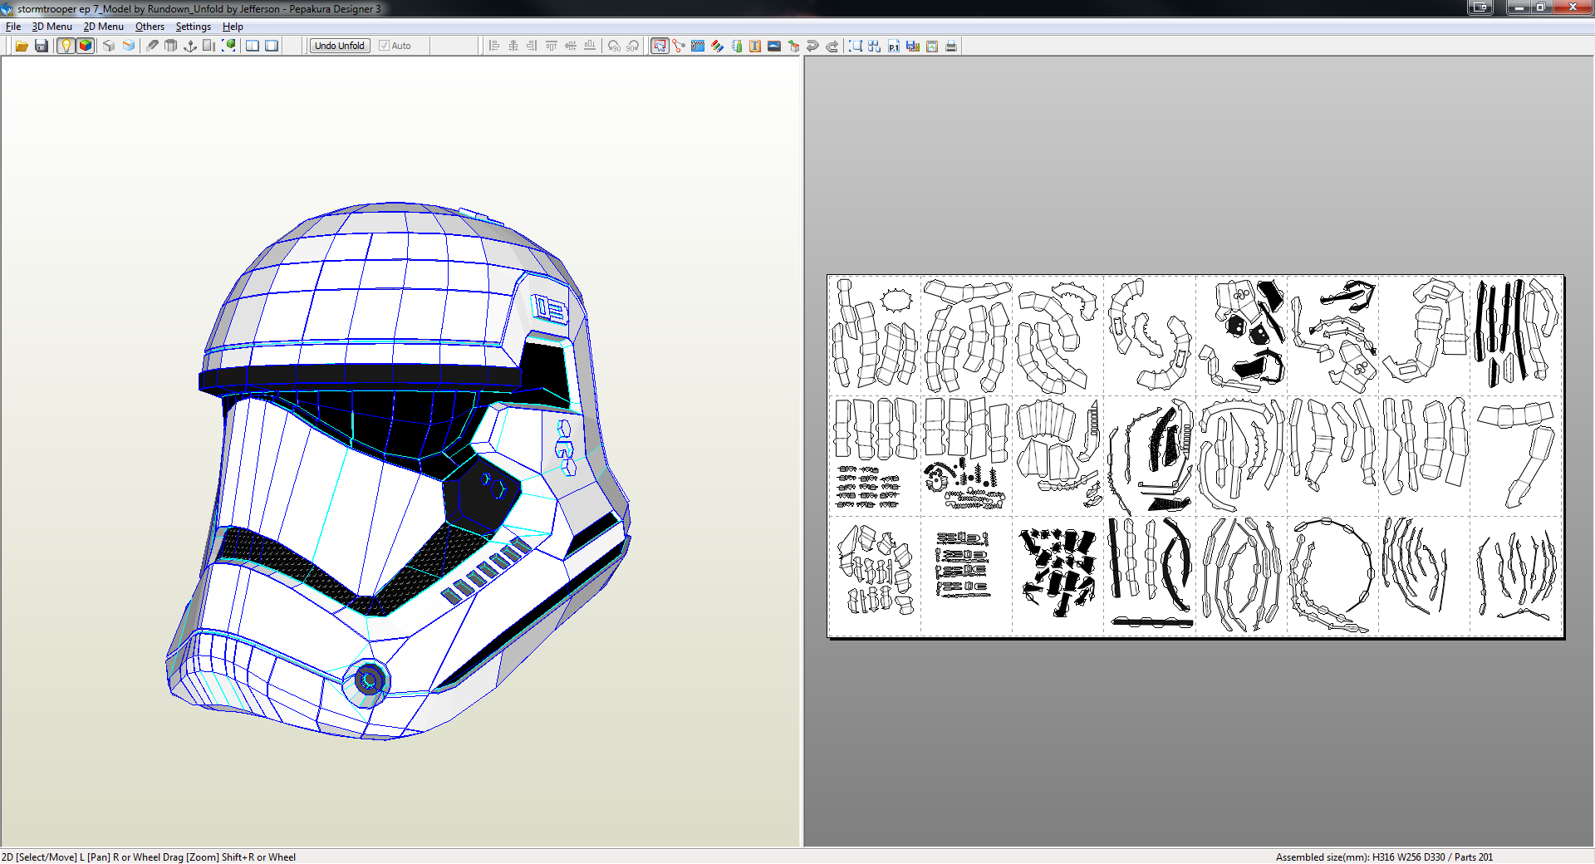Open the 3D Menu
The image size is (1595, 864).
click(52, 27)
